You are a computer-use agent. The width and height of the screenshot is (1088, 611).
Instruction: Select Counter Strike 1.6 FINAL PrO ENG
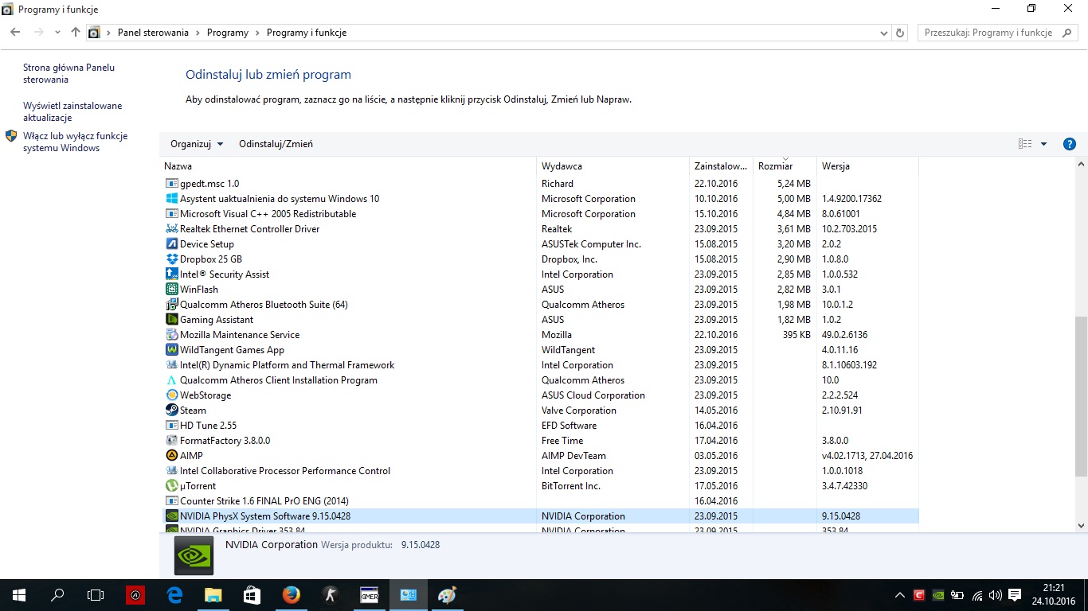(x=539, y=501)
